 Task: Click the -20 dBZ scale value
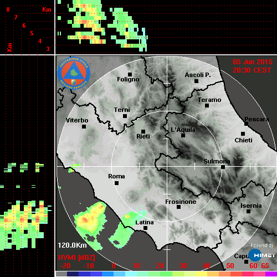pos(65,266)
